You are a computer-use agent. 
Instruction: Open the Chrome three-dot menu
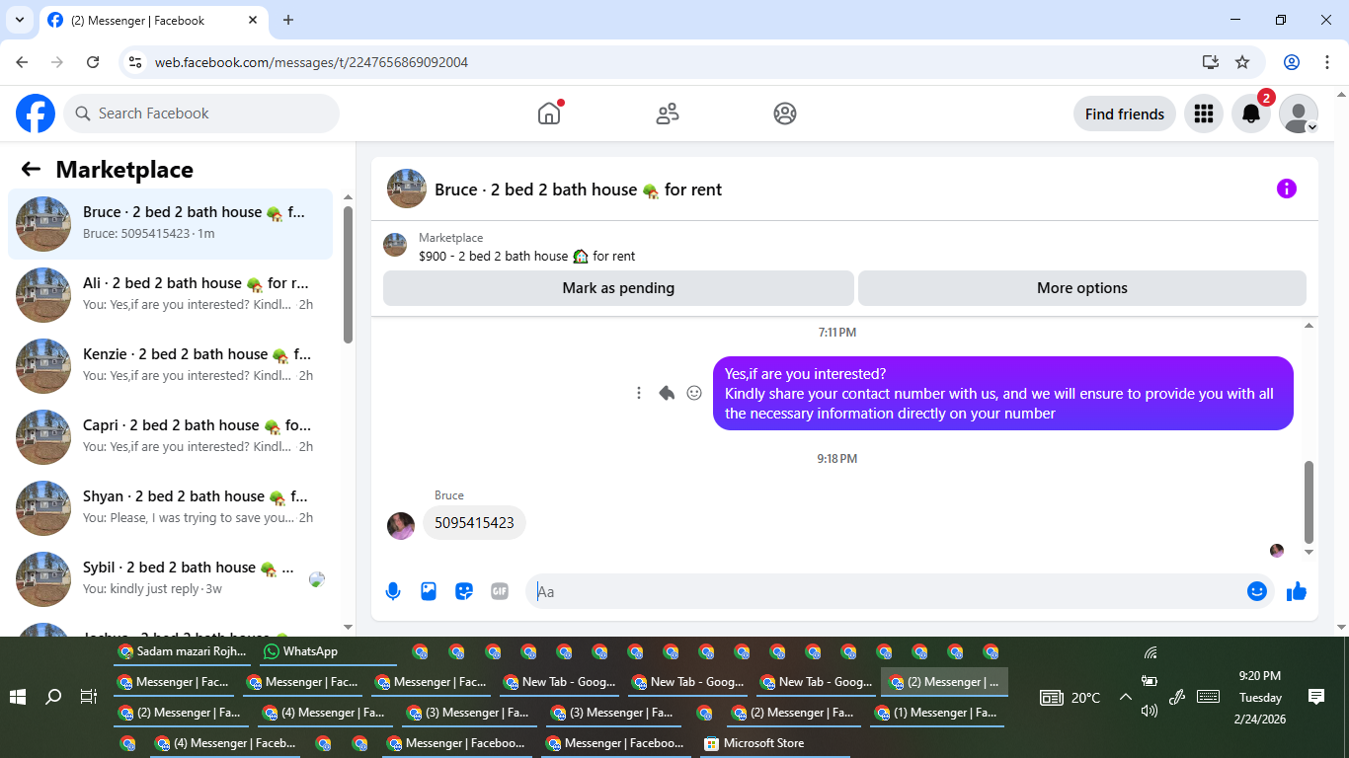1327,62
